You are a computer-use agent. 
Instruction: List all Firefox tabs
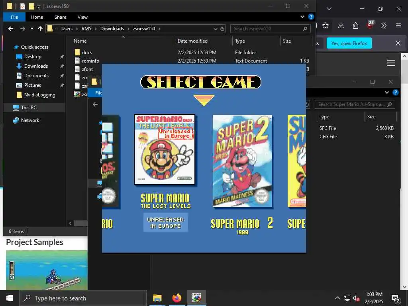[329, 9]
